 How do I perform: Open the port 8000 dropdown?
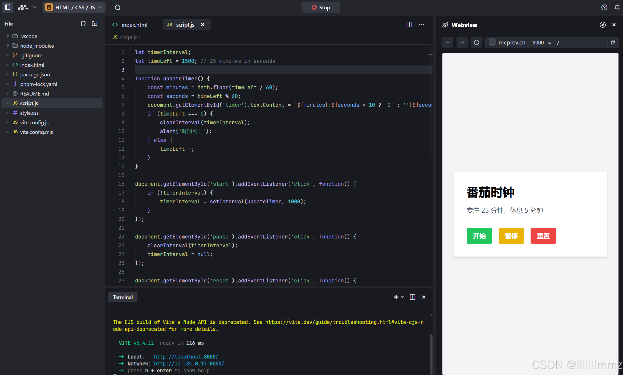[541, 43]
